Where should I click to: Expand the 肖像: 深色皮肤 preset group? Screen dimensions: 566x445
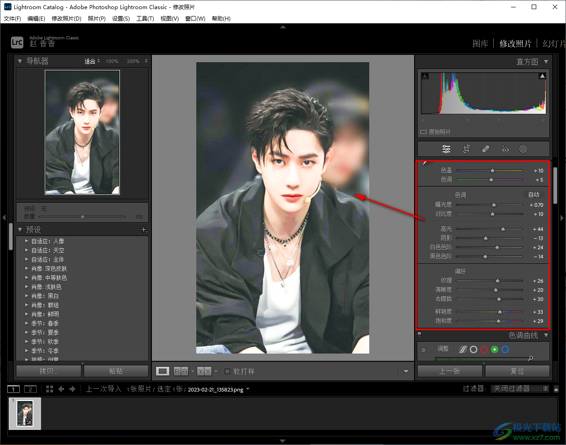27,268
